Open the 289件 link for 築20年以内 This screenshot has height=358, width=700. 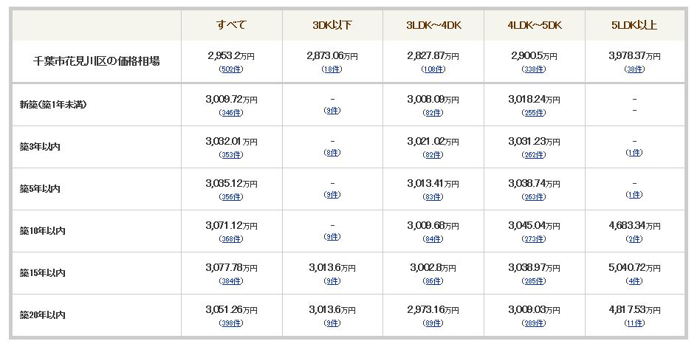pyautogui.click(x=534, y=323)
